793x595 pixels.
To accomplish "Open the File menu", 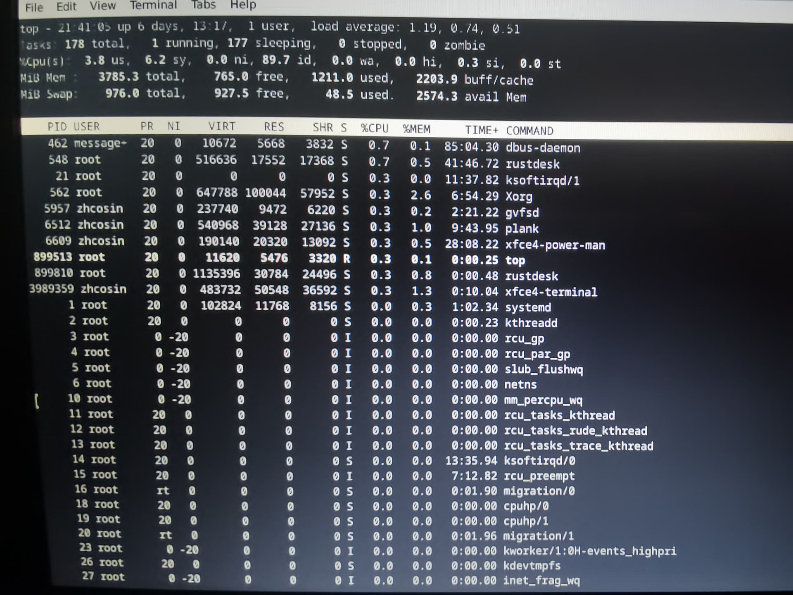I will pos(34,7).
